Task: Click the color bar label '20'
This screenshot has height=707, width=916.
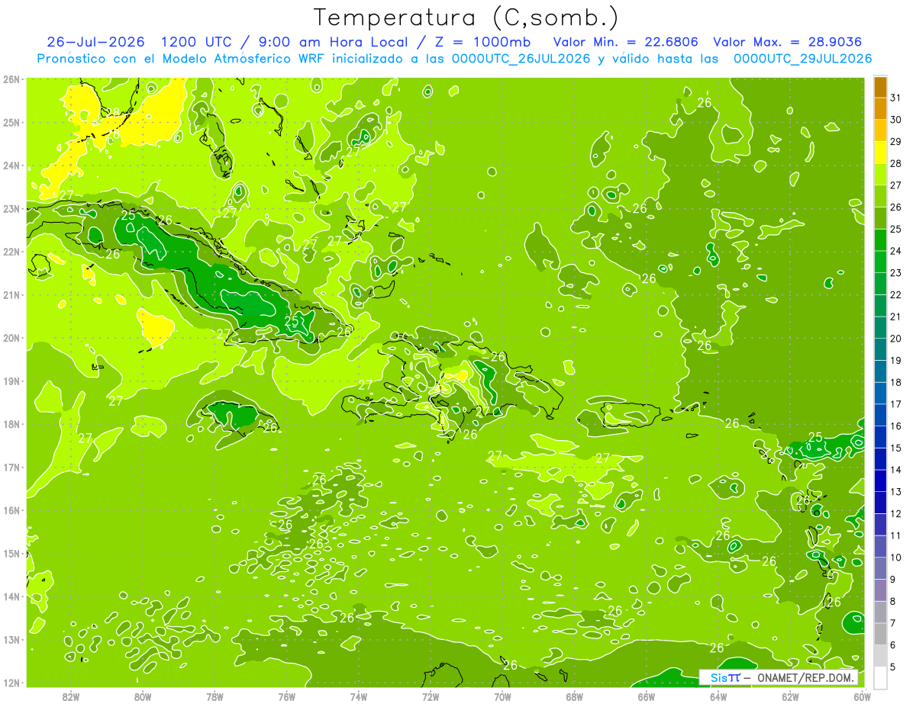Action: (x=896, y=339)
